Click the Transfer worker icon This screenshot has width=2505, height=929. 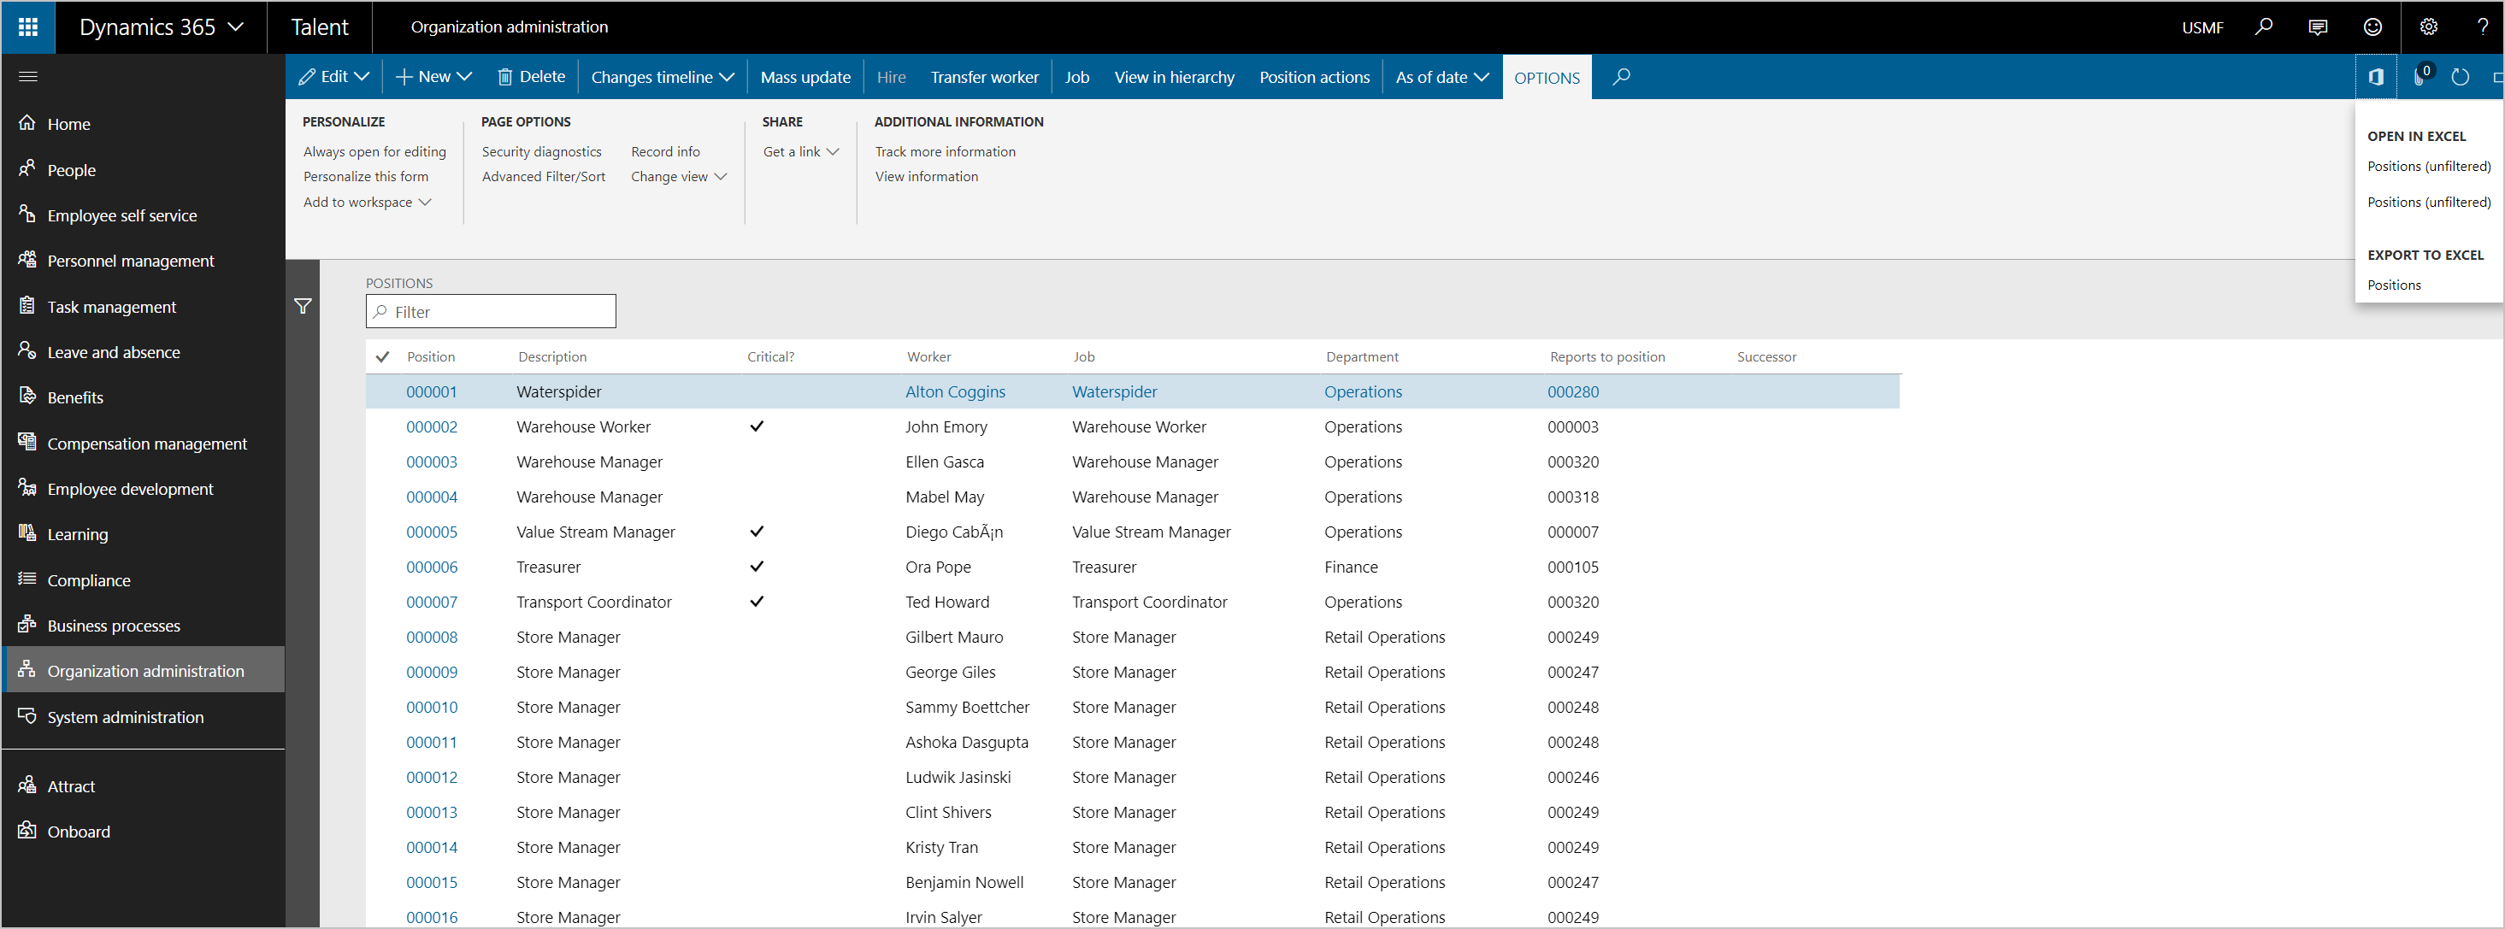(984, 75)
